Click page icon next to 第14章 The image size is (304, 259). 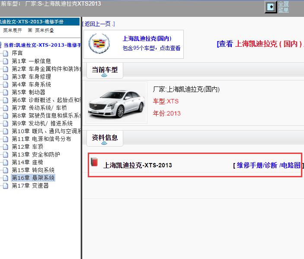tap(6, 163)
